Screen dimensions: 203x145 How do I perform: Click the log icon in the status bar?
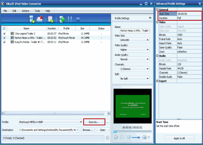coord(107,138)
